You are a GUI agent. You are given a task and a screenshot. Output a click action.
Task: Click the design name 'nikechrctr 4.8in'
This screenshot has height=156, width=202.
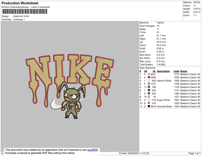[21, 16]
